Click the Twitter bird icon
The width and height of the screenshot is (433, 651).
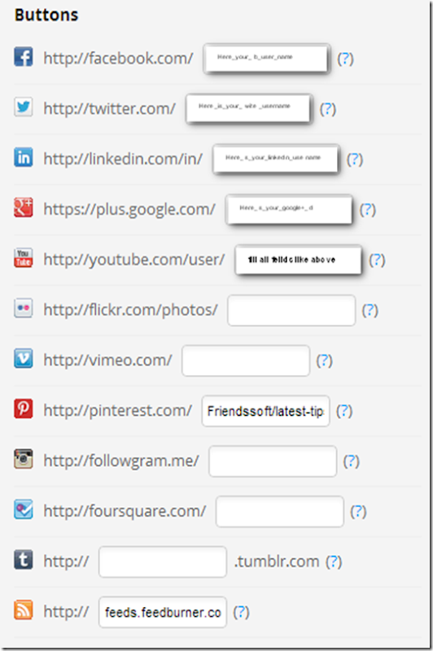[x=24, y=107]
